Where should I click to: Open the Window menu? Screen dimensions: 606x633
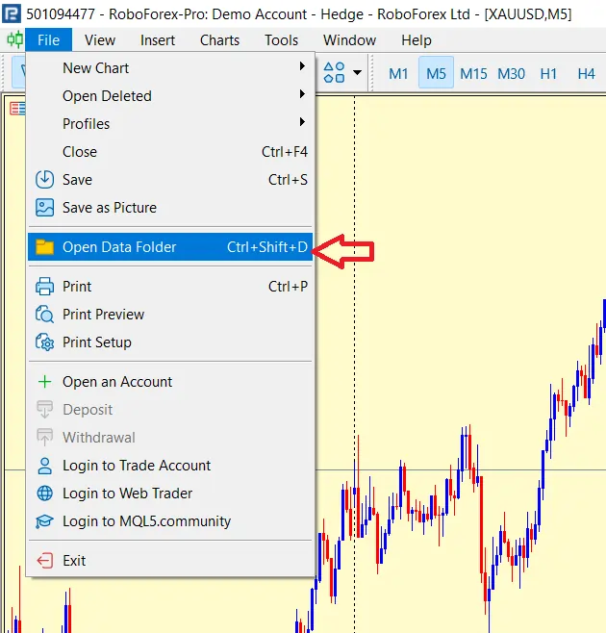349,40
